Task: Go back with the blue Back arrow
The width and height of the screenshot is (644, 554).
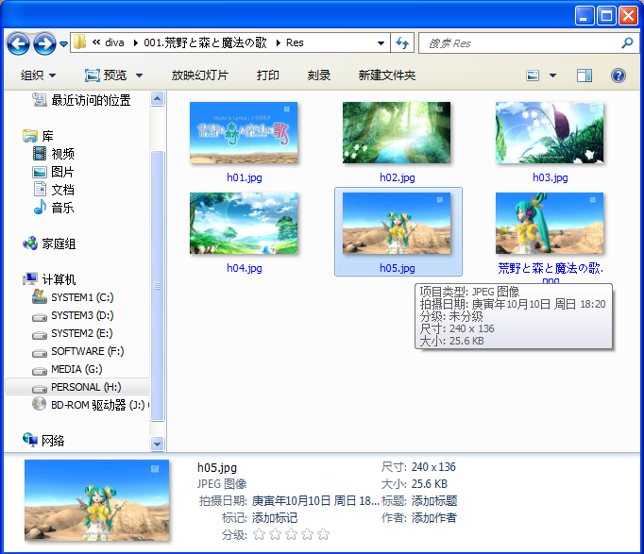Action: (18, 43)
